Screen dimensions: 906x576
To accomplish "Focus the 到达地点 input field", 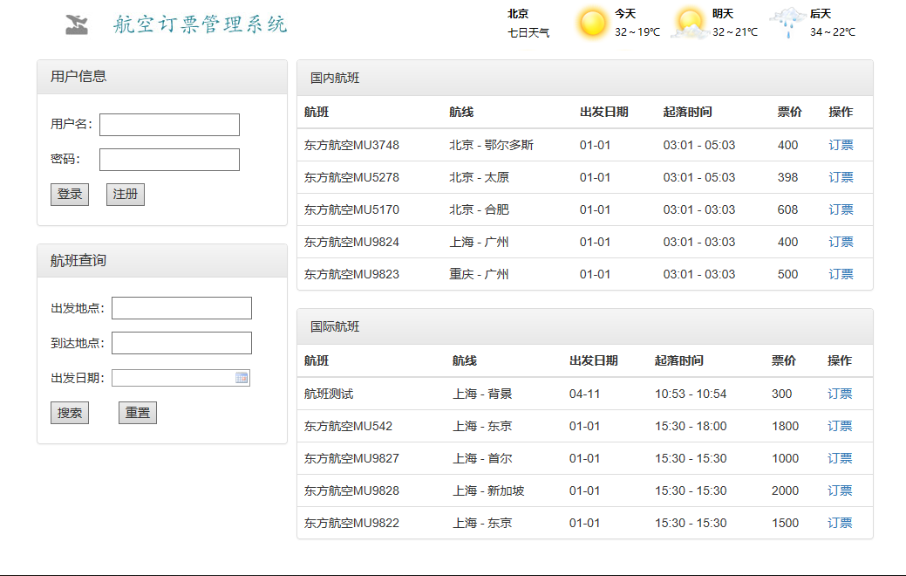I will [181, 343].
